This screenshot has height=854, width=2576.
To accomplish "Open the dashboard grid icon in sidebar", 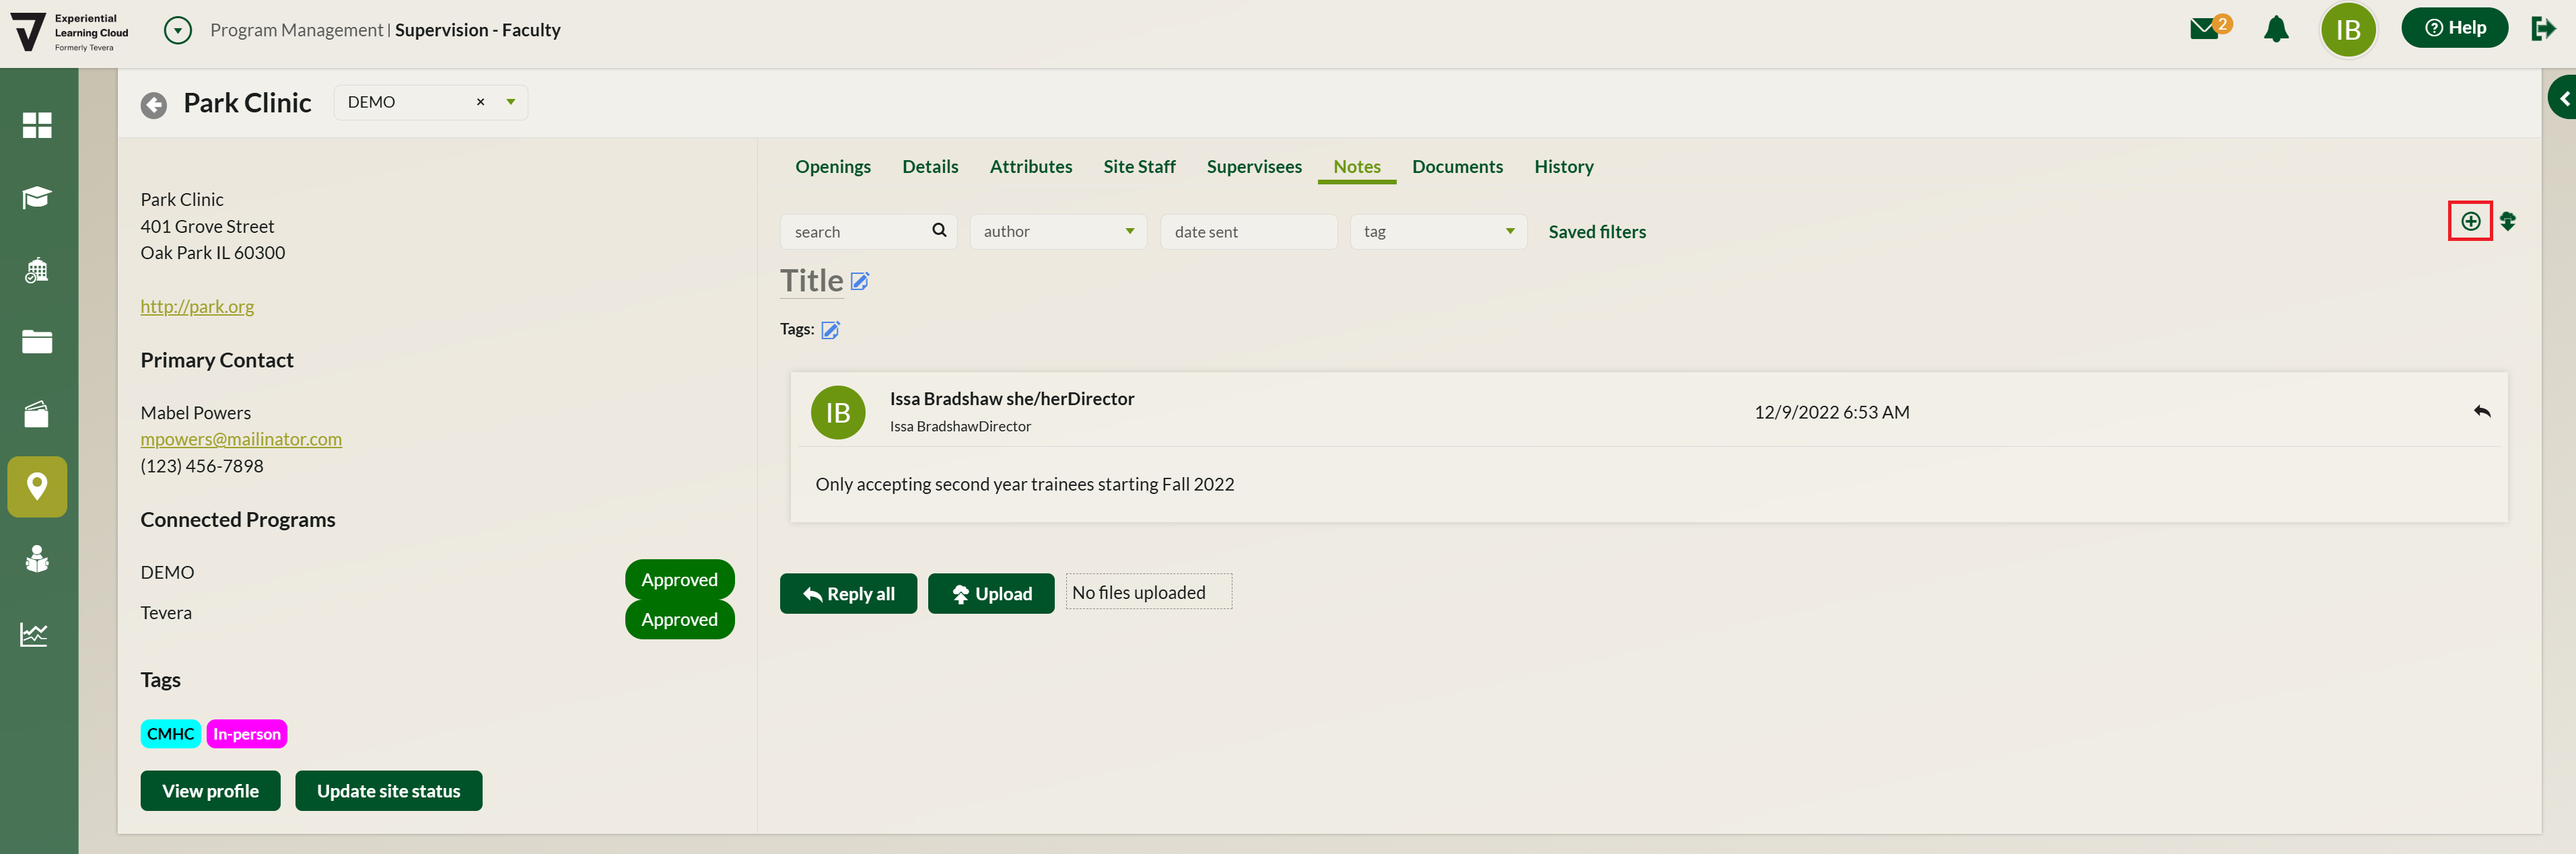I will click(37, 125).
